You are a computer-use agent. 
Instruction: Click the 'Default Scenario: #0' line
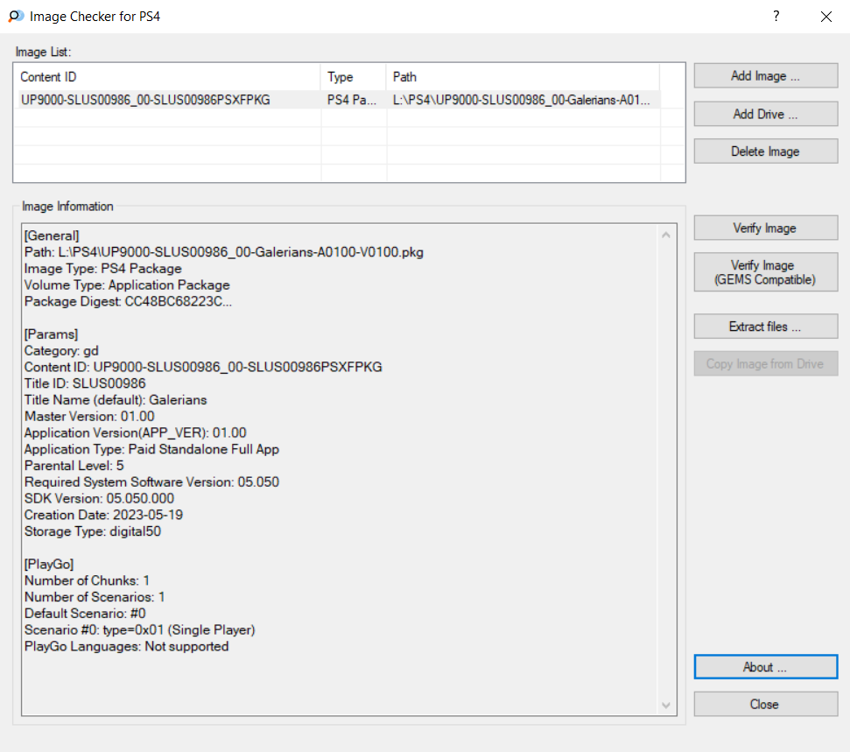85,614
